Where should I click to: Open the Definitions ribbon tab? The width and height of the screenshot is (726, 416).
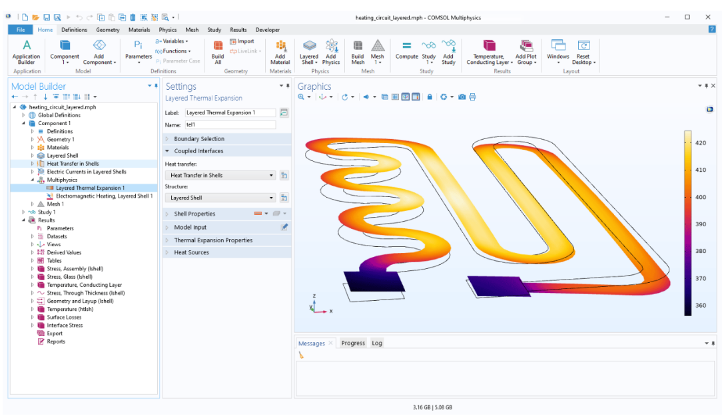(74, 29)
